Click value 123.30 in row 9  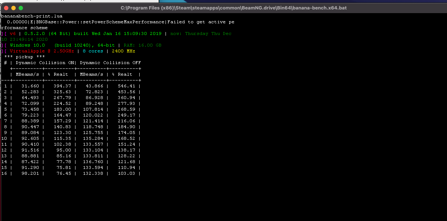tap(62, 133)
